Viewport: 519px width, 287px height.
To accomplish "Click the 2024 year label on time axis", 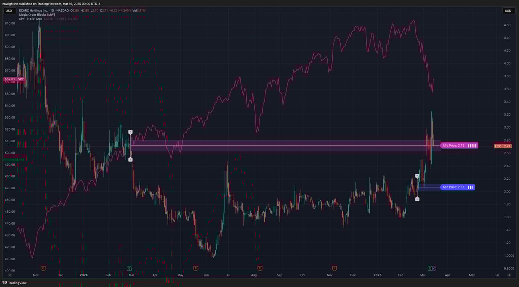I will click(x=84, y=275).
